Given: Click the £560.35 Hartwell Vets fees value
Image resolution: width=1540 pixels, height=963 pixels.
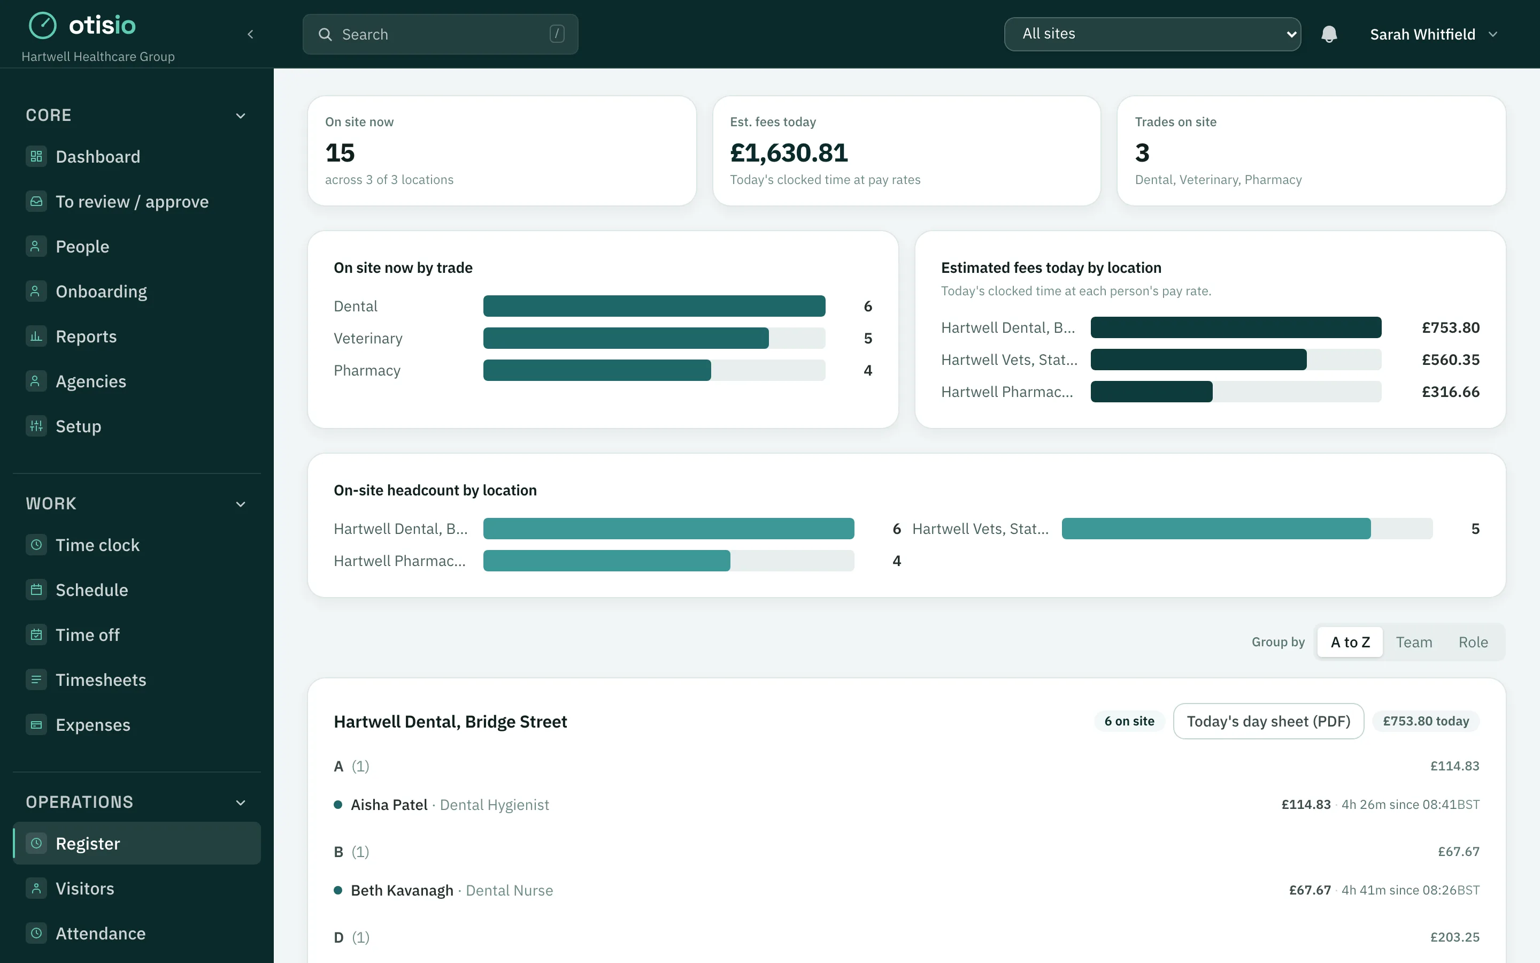Looking at the screenshot, I should click(x=1450, y=360).
